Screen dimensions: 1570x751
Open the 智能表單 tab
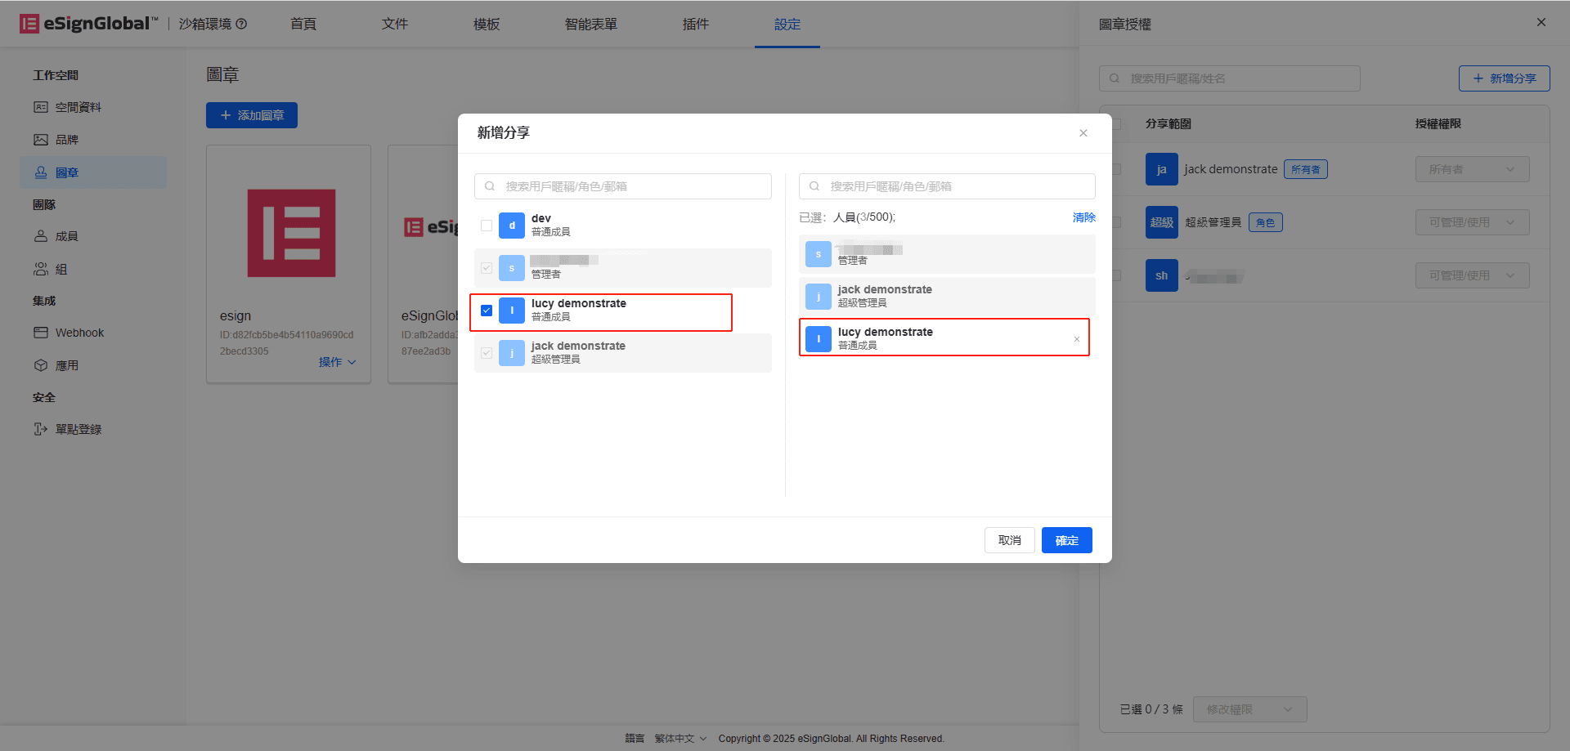[591, 25]
